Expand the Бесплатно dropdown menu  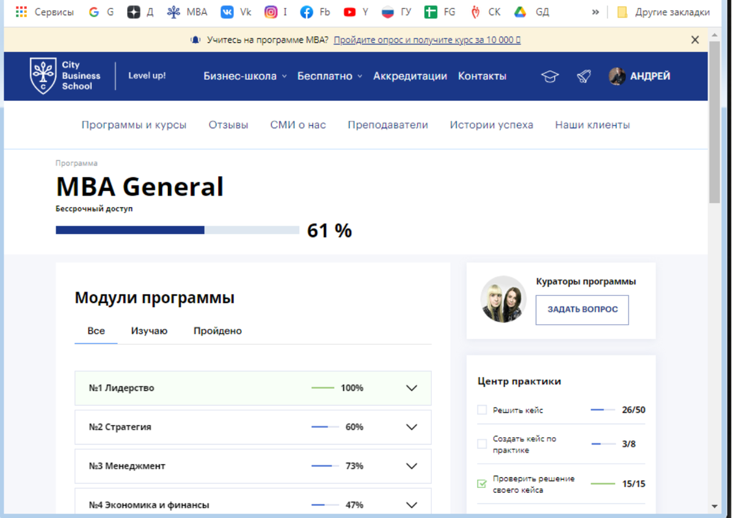(x=330, y=76)
